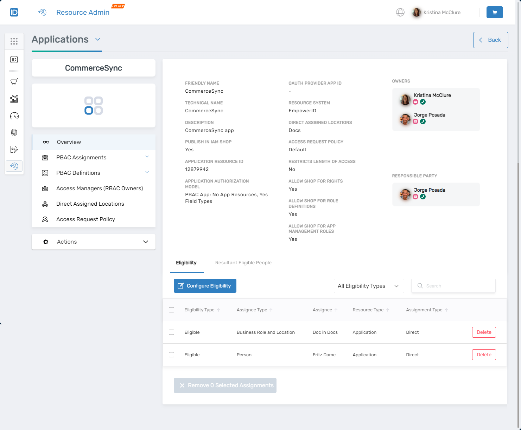Open the All Eligibility Types dropdown
This screenshot has width=521, height=430.
coord(368,286)
